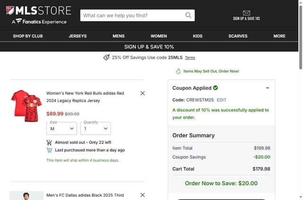Open the Jerseys menu
Viewport: 303px width, 200px height.
click(x=78, y=36)
